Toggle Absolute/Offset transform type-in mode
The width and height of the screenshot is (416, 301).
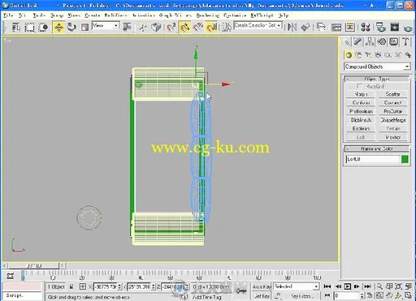[x=83, y=286]
